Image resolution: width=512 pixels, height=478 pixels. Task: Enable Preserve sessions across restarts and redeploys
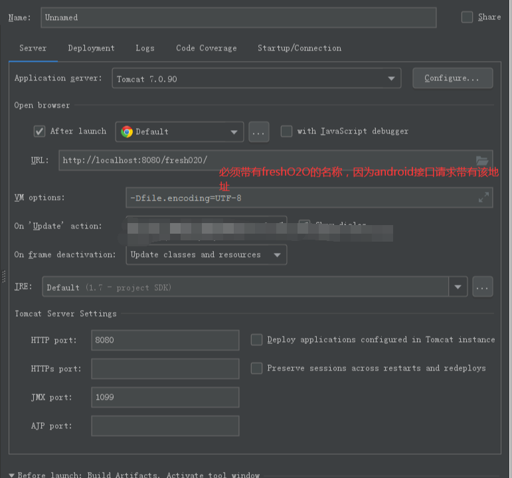(x=256, y=368)
